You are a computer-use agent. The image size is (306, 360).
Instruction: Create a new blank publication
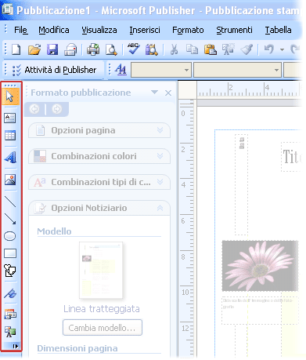click(16, 49)
